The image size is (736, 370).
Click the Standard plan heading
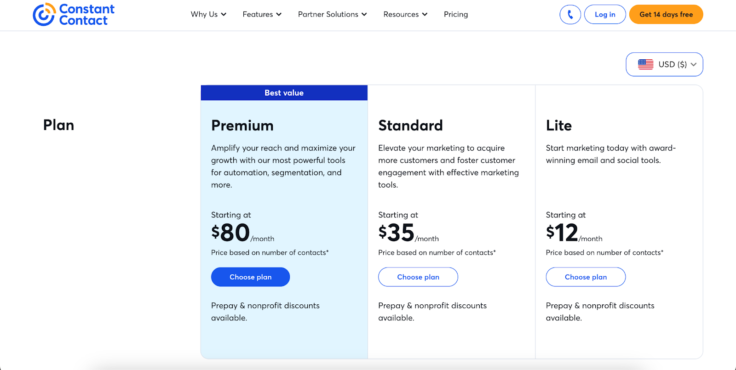(x=410, y=125)
